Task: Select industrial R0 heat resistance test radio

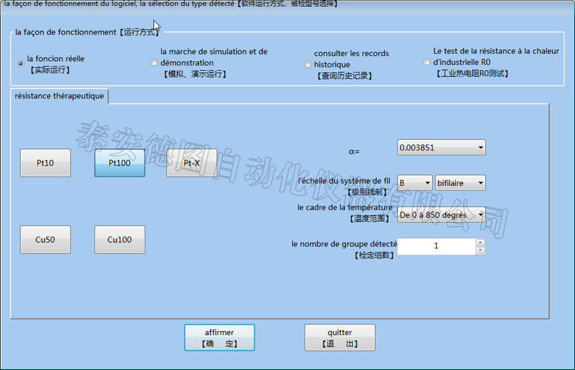Action: (426, 62)
